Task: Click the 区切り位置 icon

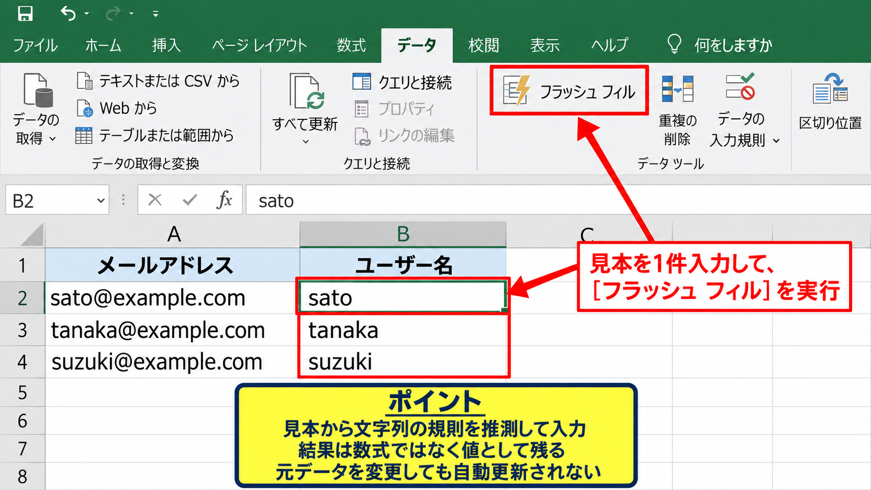Action: click(830, 89)
